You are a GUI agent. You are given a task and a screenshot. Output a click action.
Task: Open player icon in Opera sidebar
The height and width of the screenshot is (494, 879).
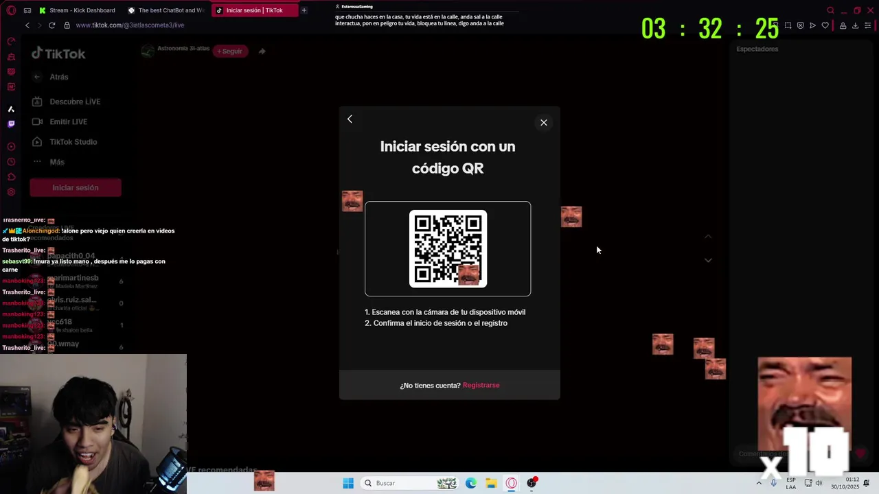11,147
